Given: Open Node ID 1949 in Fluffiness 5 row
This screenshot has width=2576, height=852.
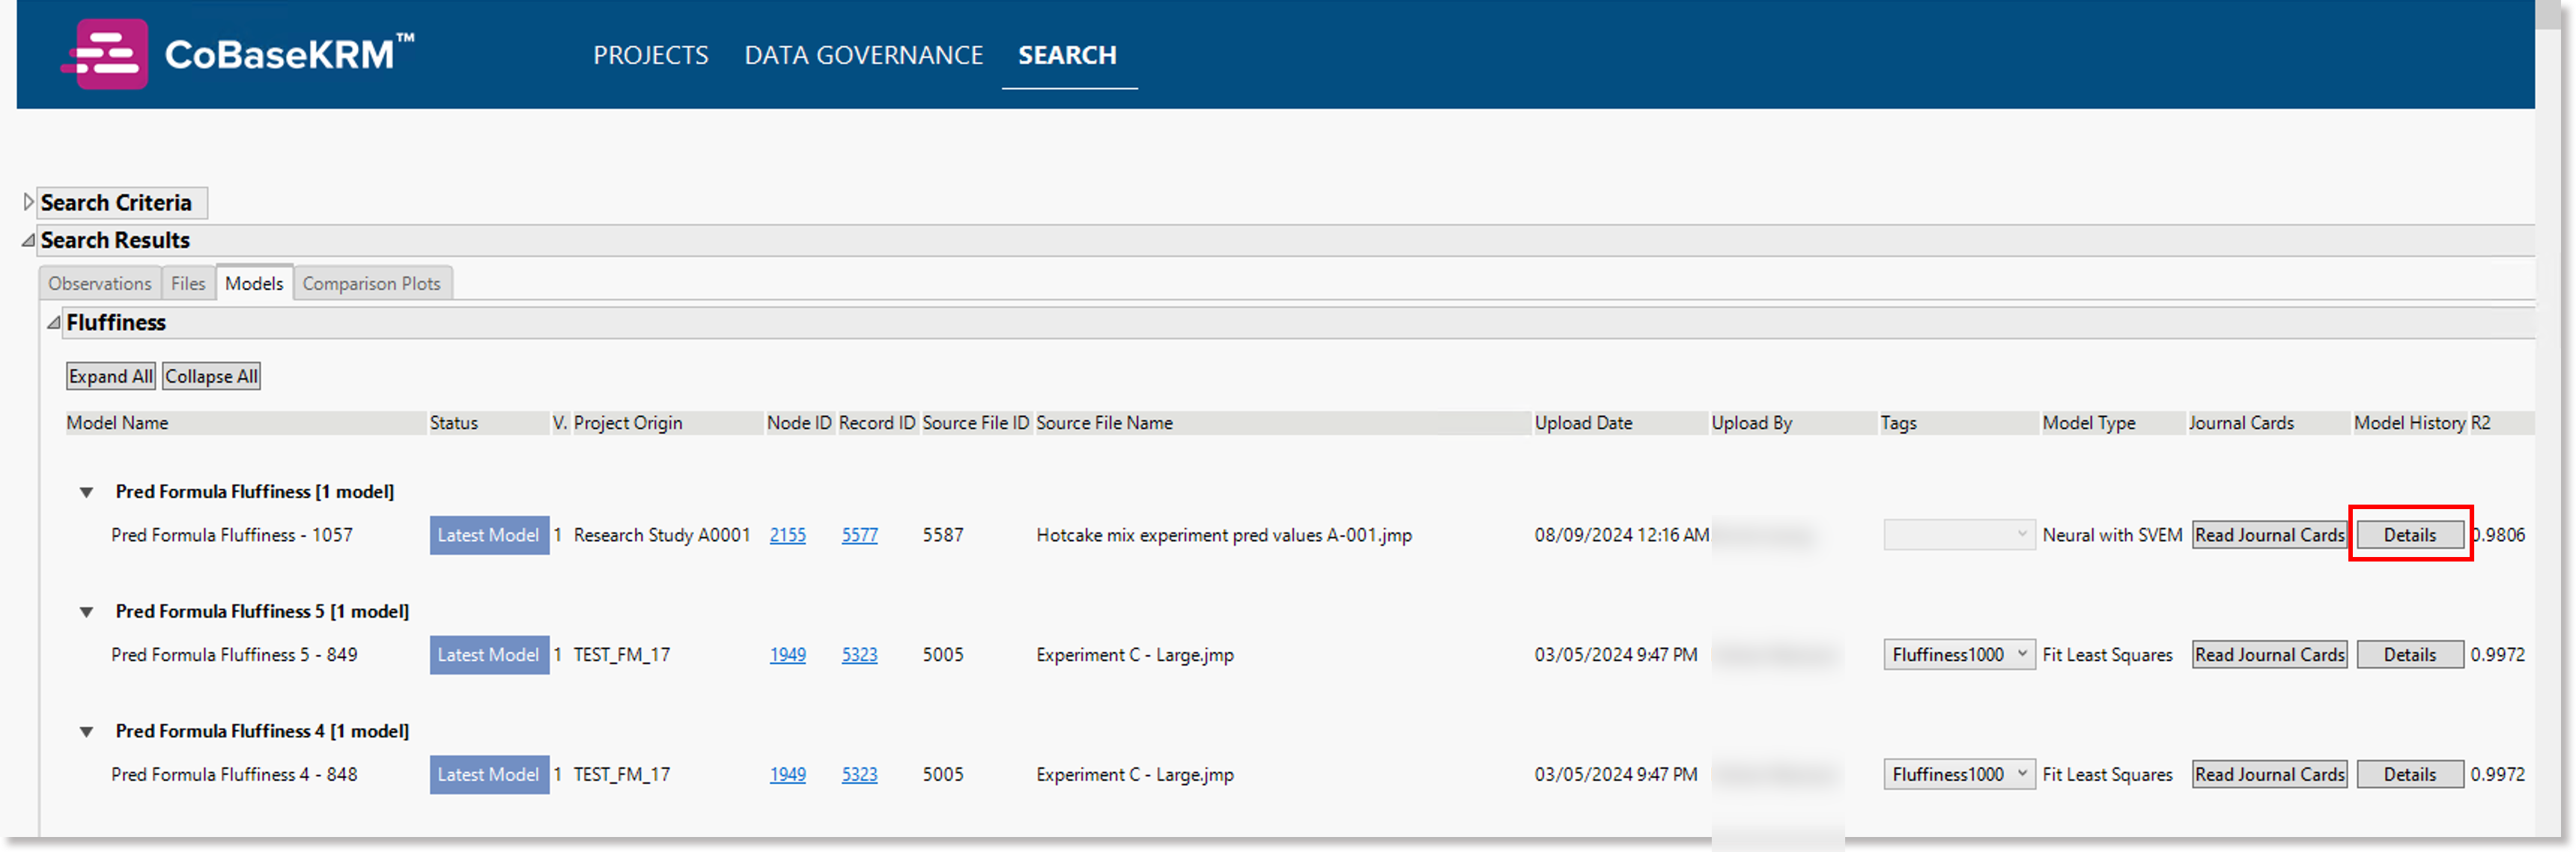Looking at the screenshot, I should click(787, 655).
